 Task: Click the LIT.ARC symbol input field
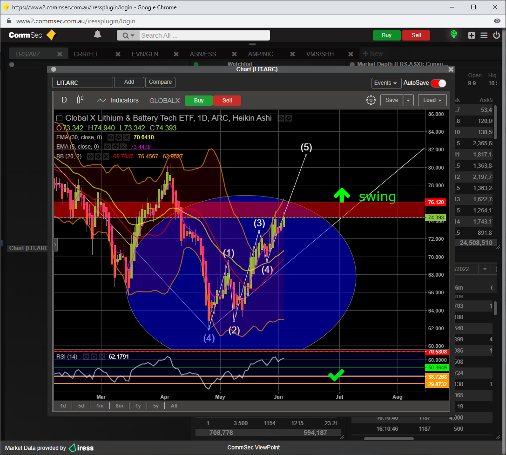click(x=82, y=82)
